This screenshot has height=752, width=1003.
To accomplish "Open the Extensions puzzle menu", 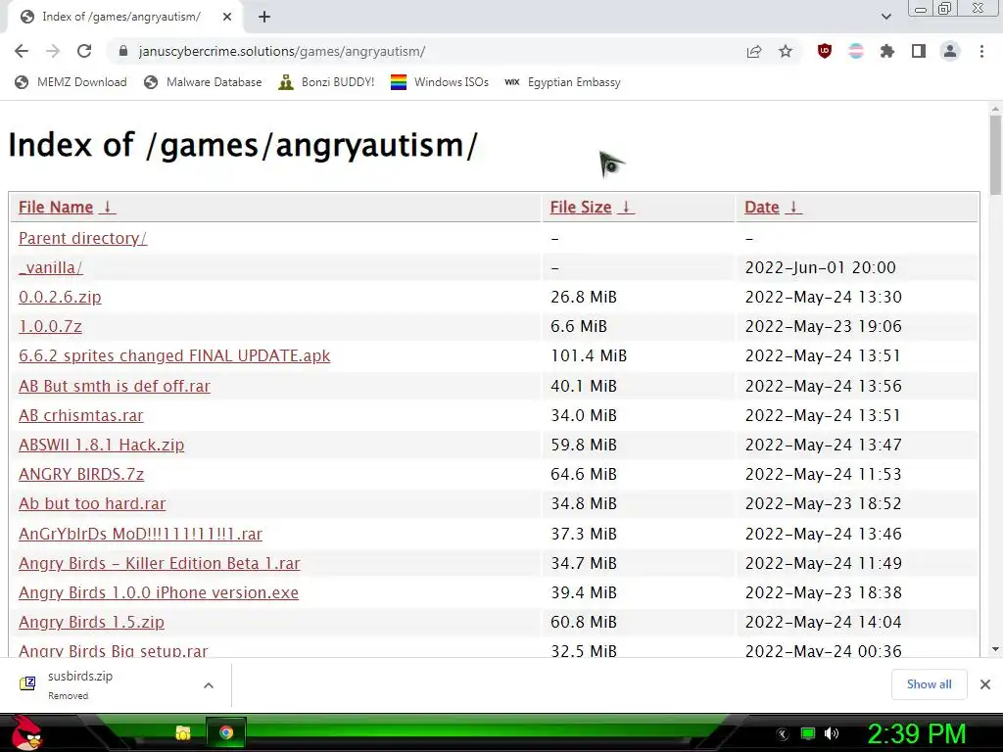I will click(x=887, y=51).
